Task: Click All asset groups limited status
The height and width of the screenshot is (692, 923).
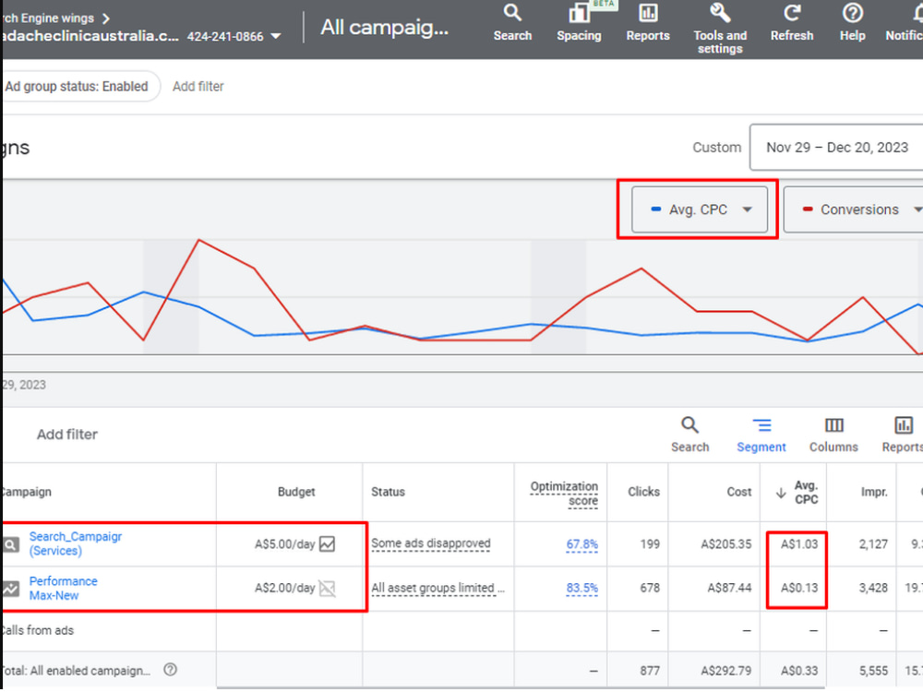Action: (x=438, y=588)
